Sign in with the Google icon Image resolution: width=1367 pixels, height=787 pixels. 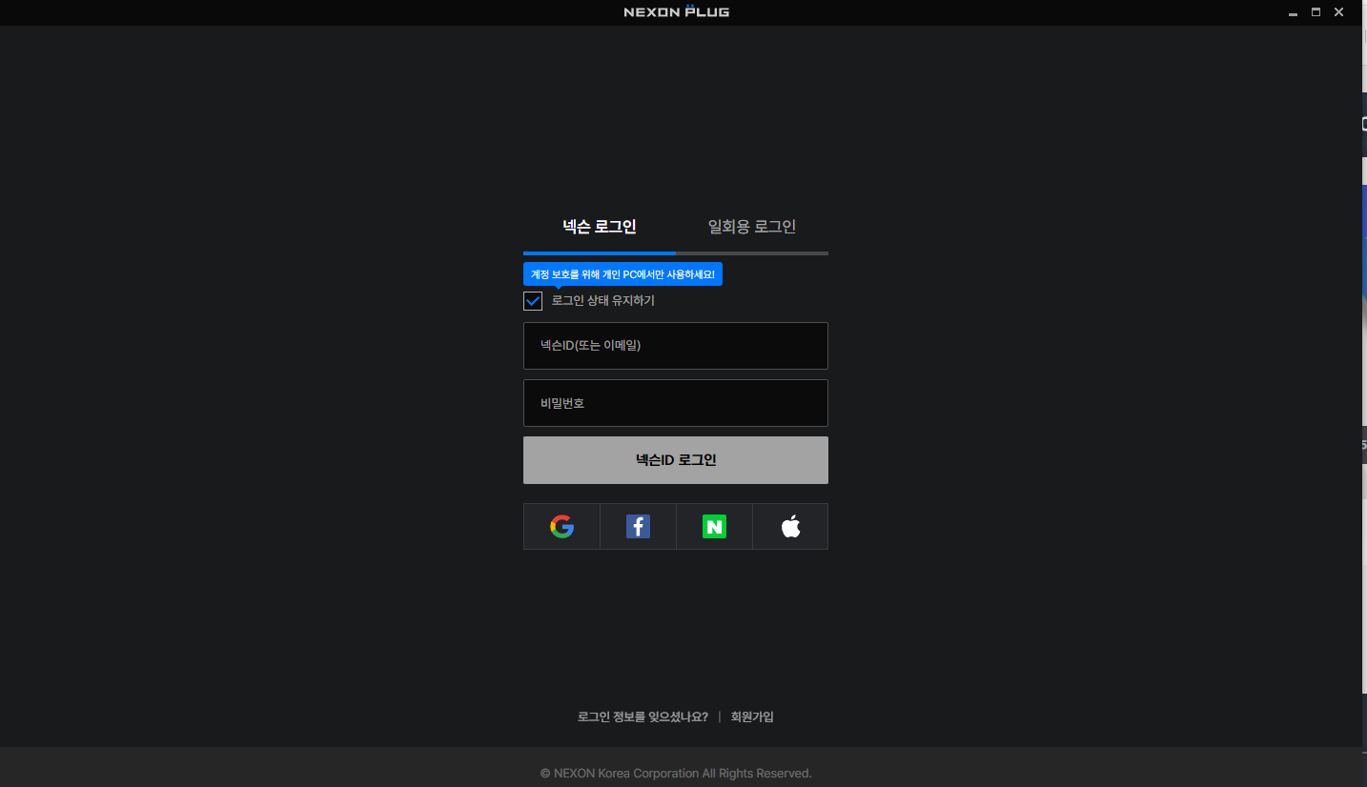(x=561, y=526)
